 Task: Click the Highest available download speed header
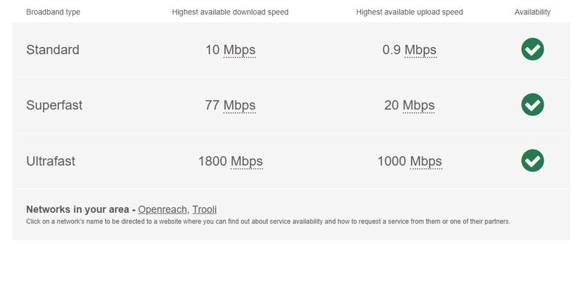point(230,12)
